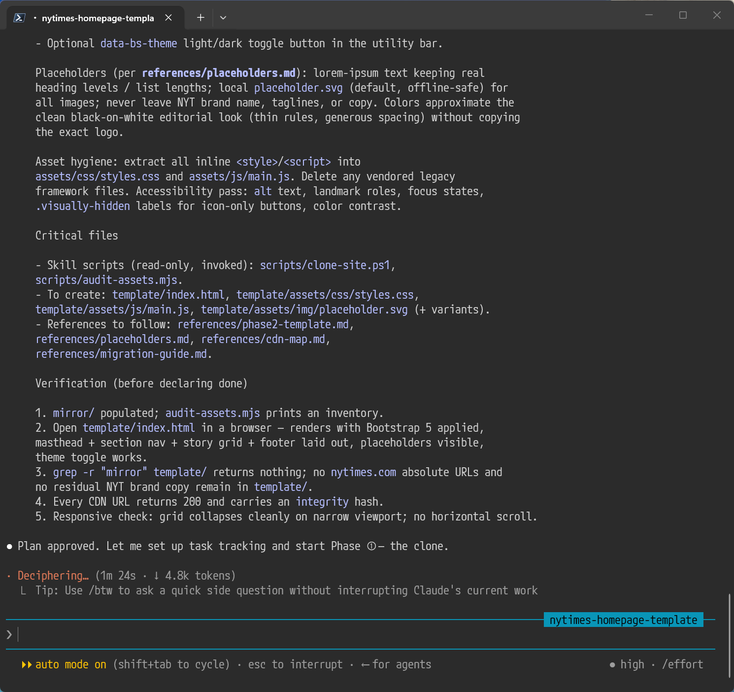734x692 pixels.
Task: Click the data-bs-theme code text
Action: coord(139,43)
